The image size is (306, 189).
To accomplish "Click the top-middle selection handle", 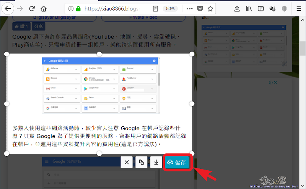I will 99,54.
